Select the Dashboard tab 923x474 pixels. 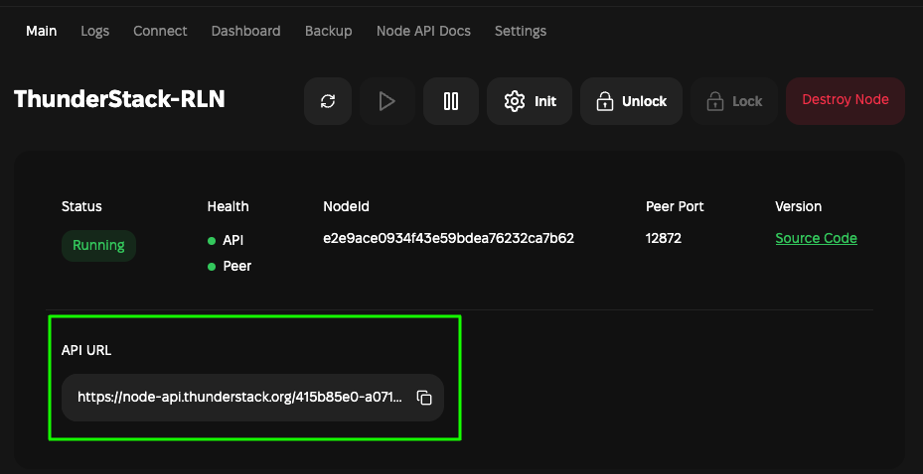(245, 31)
